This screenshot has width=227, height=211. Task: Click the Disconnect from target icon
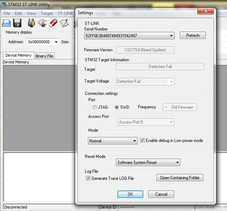[x=42, y=23]
